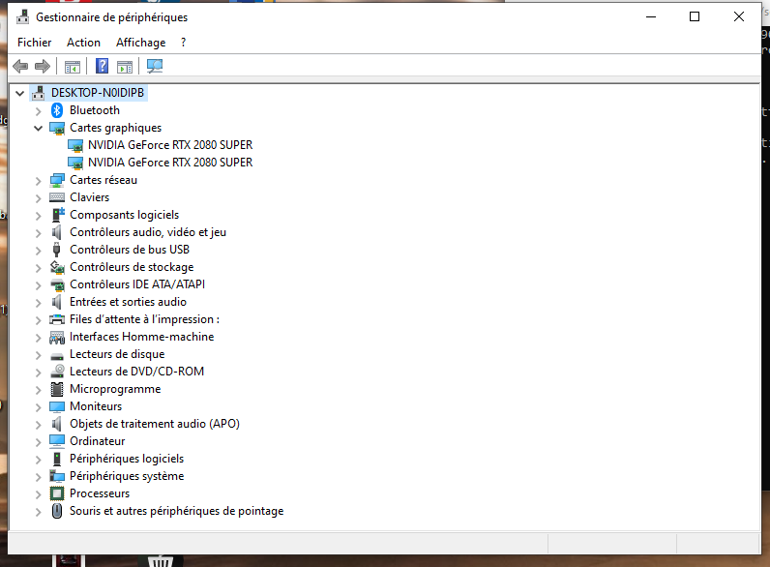Expand the Ordinateur chevron
The width and height of the screenshot is (770, 567).
coord(39,442)
